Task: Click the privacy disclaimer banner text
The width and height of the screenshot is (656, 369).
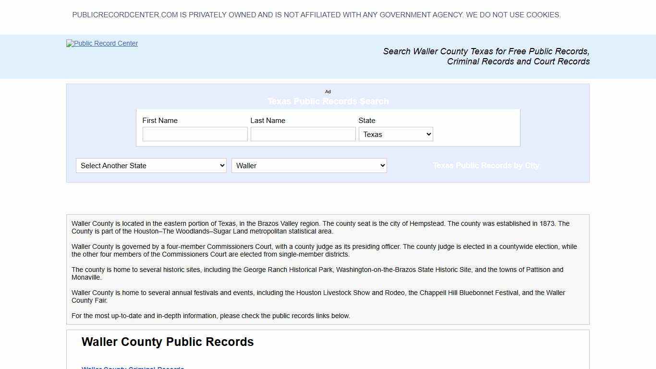Action: 316,15
